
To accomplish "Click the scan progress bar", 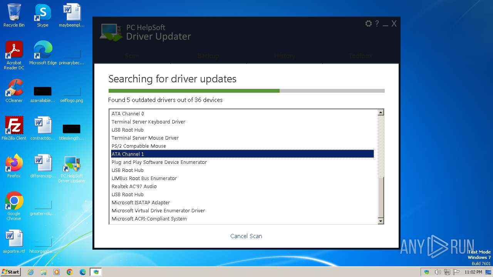I will (x=246, y=91).
